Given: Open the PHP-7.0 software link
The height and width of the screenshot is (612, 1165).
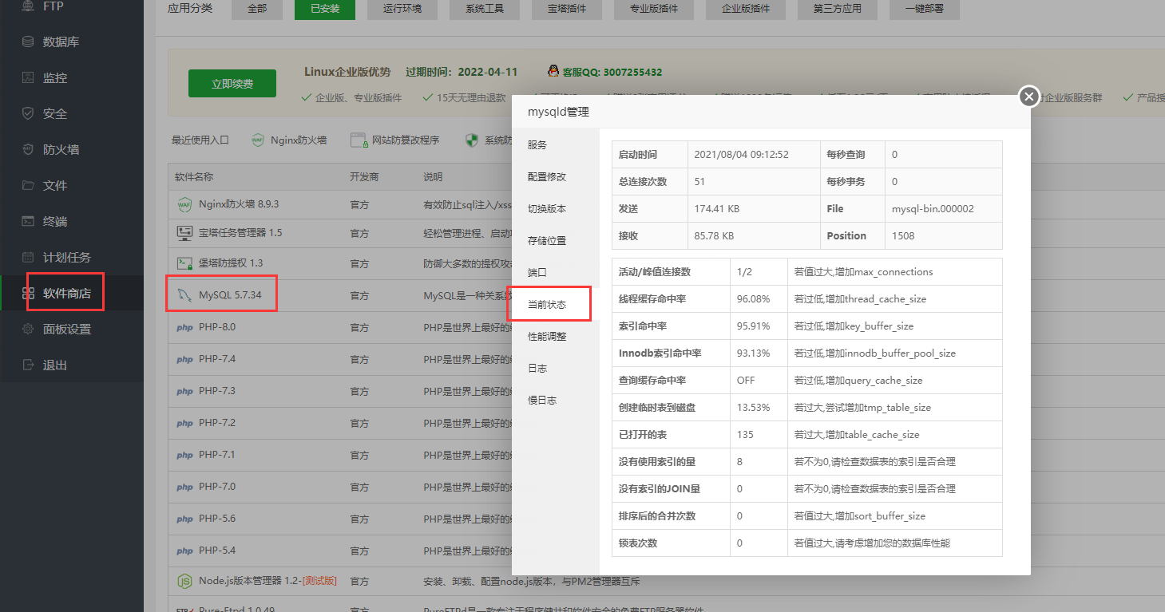Looking at the screenshot, I should (217, 487).
